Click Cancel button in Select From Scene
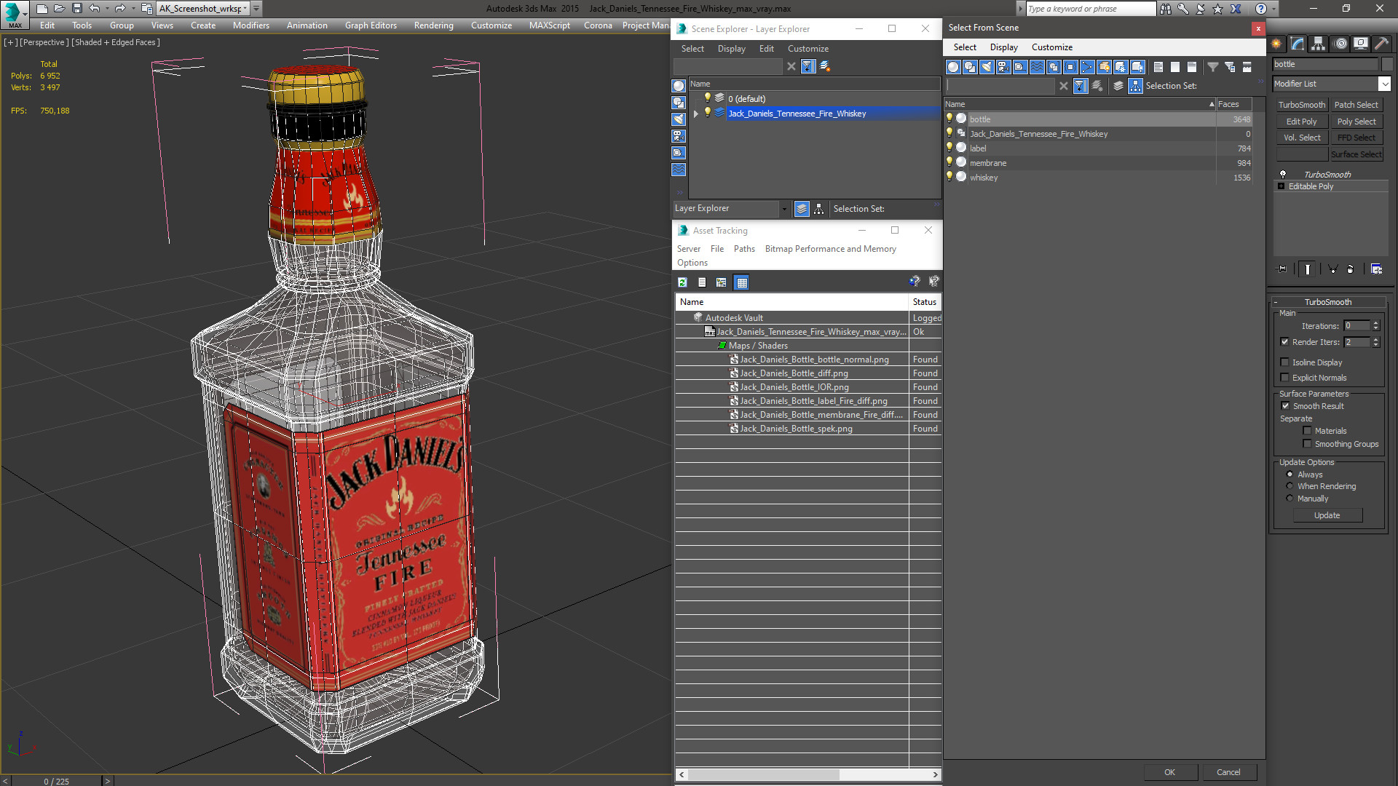The image size is (1398, 786). tap(1228, 772)
